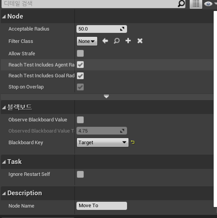Clear Filter Class with X icon
Image resolution: width=217 pixels, height=218 pixels.
click(x=140, y=41)
